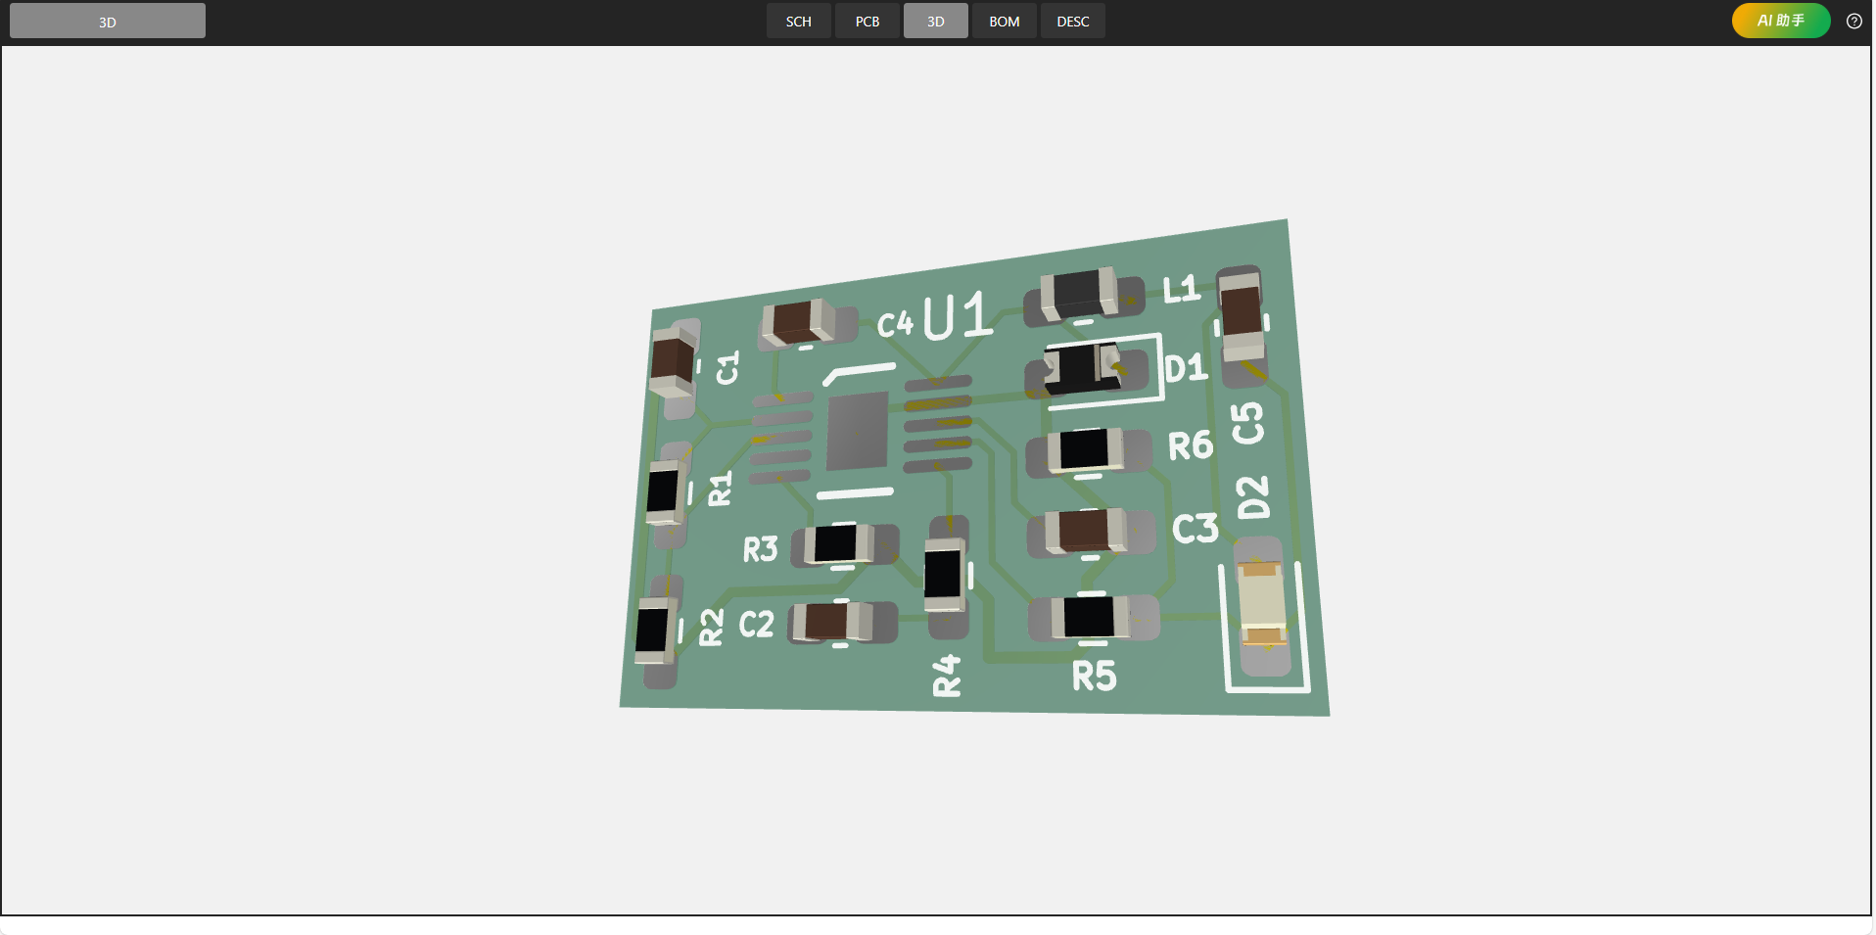Select the vertical R4 resistor component
The width and height of the screenshot is (1876, 935).
pos(944,574)
